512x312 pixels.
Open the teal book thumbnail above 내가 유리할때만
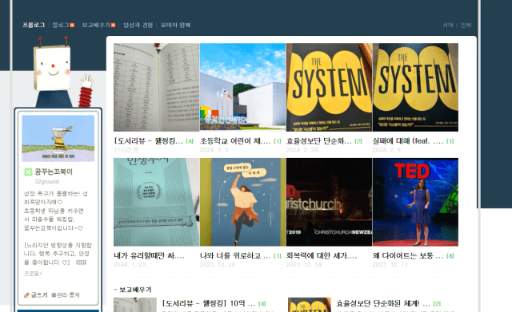pyautogui.click(x=157, y=202)
